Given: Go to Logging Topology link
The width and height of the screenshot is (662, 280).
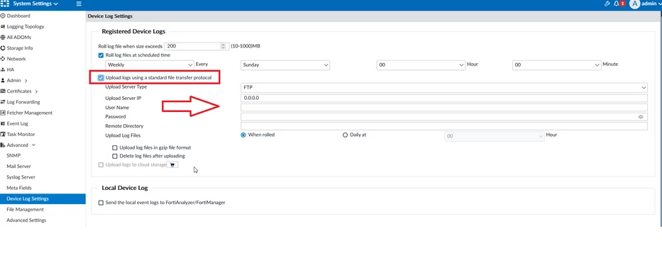Looking at the screenshot, I should pyautogui.click(x=26, y=26).
